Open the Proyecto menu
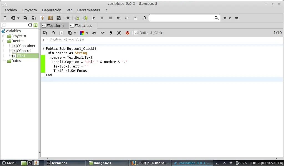 (29, 10)
